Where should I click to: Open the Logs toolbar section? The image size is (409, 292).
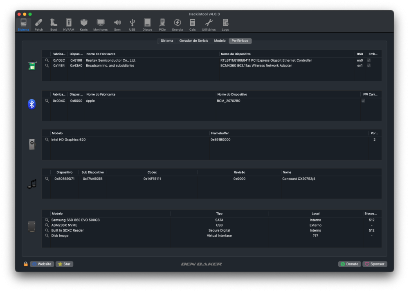coord(225,25)
